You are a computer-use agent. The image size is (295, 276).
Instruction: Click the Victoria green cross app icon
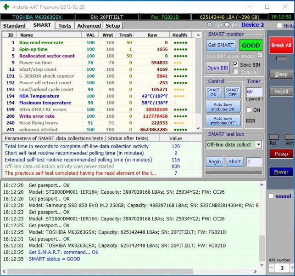coord(6,6)
